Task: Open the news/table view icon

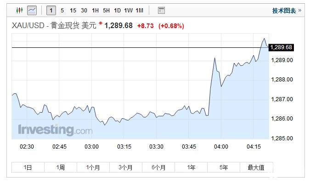Action: click(161, 10)
